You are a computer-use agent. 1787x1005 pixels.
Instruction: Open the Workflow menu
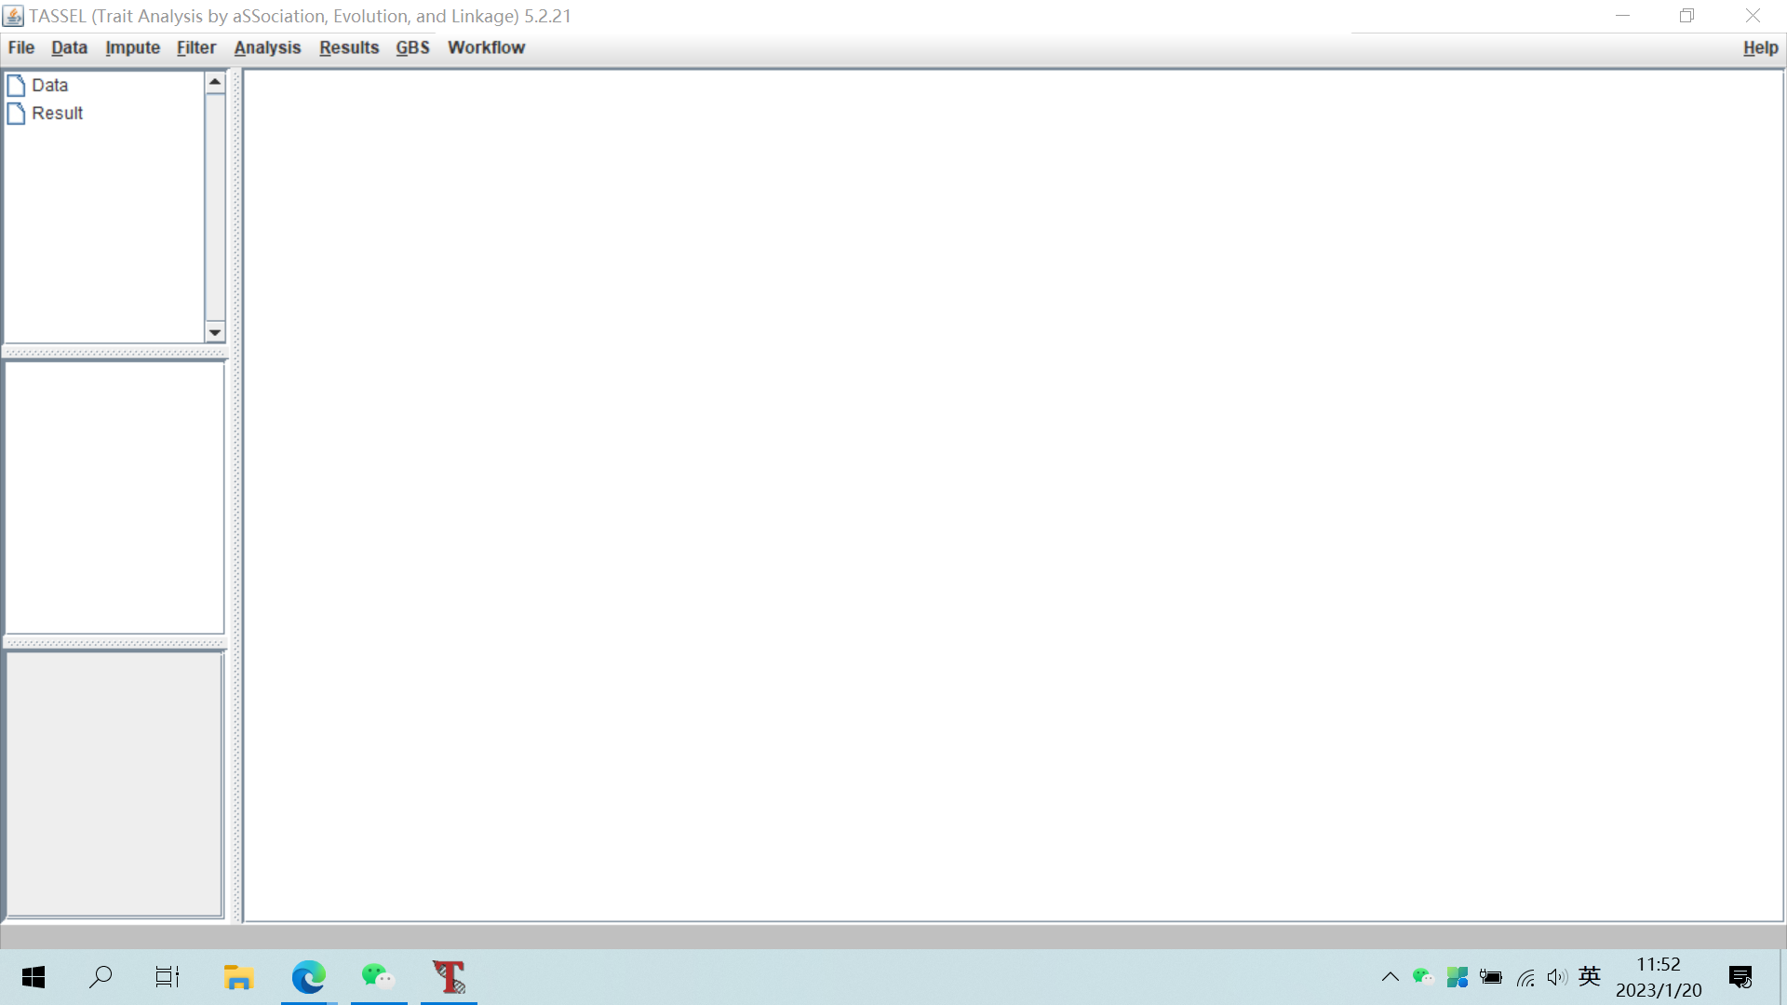point(486,47)
